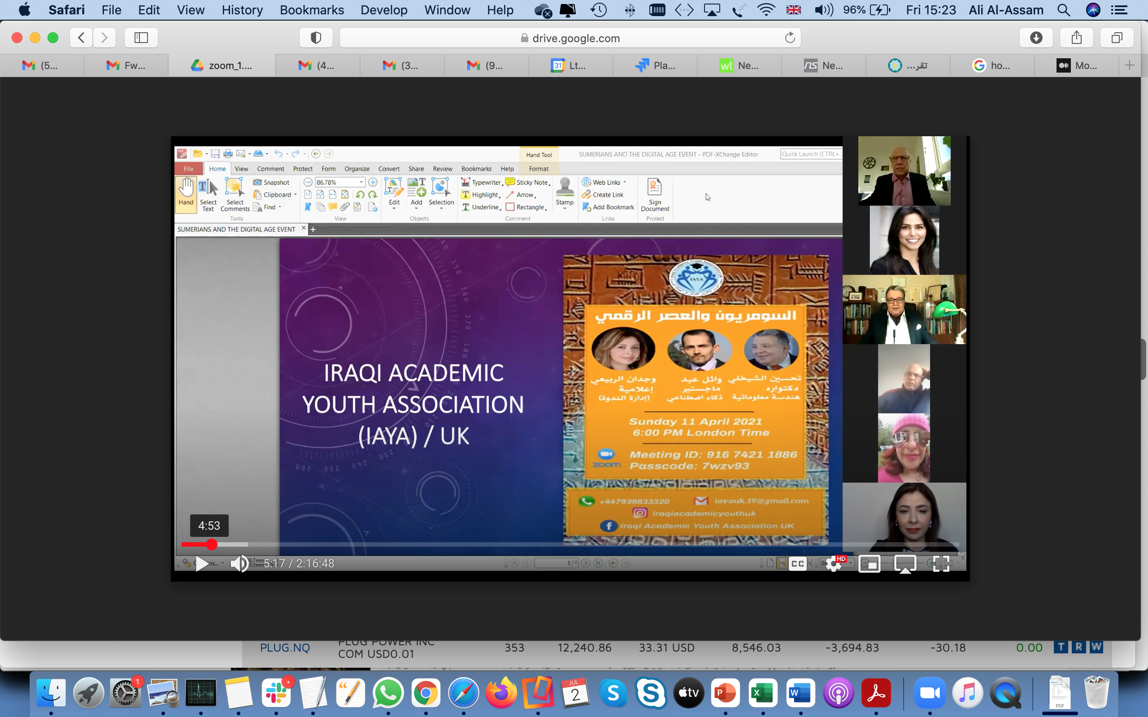Toggle closed captions with CC button
1148x717 pixels.
click(x=797, y=563)
